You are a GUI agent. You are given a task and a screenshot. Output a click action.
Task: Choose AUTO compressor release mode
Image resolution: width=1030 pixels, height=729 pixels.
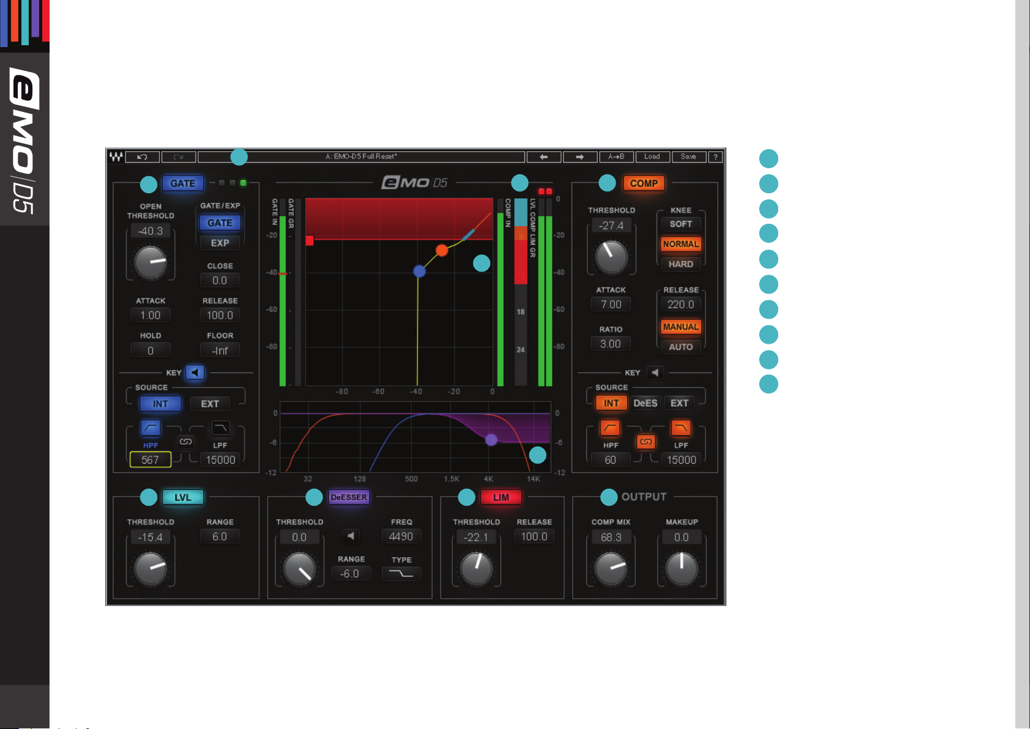click(681, 347)
